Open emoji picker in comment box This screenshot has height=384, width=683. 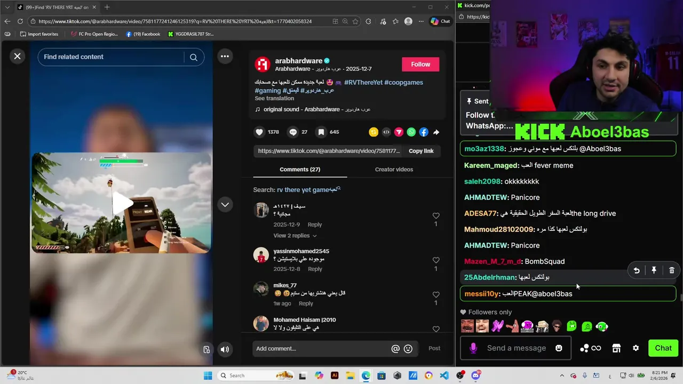(408, 349)
